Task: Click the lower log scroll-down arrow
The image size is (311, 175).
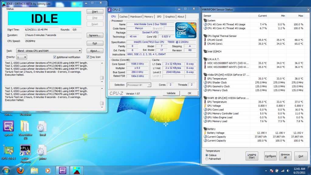Action: [102, 107]
